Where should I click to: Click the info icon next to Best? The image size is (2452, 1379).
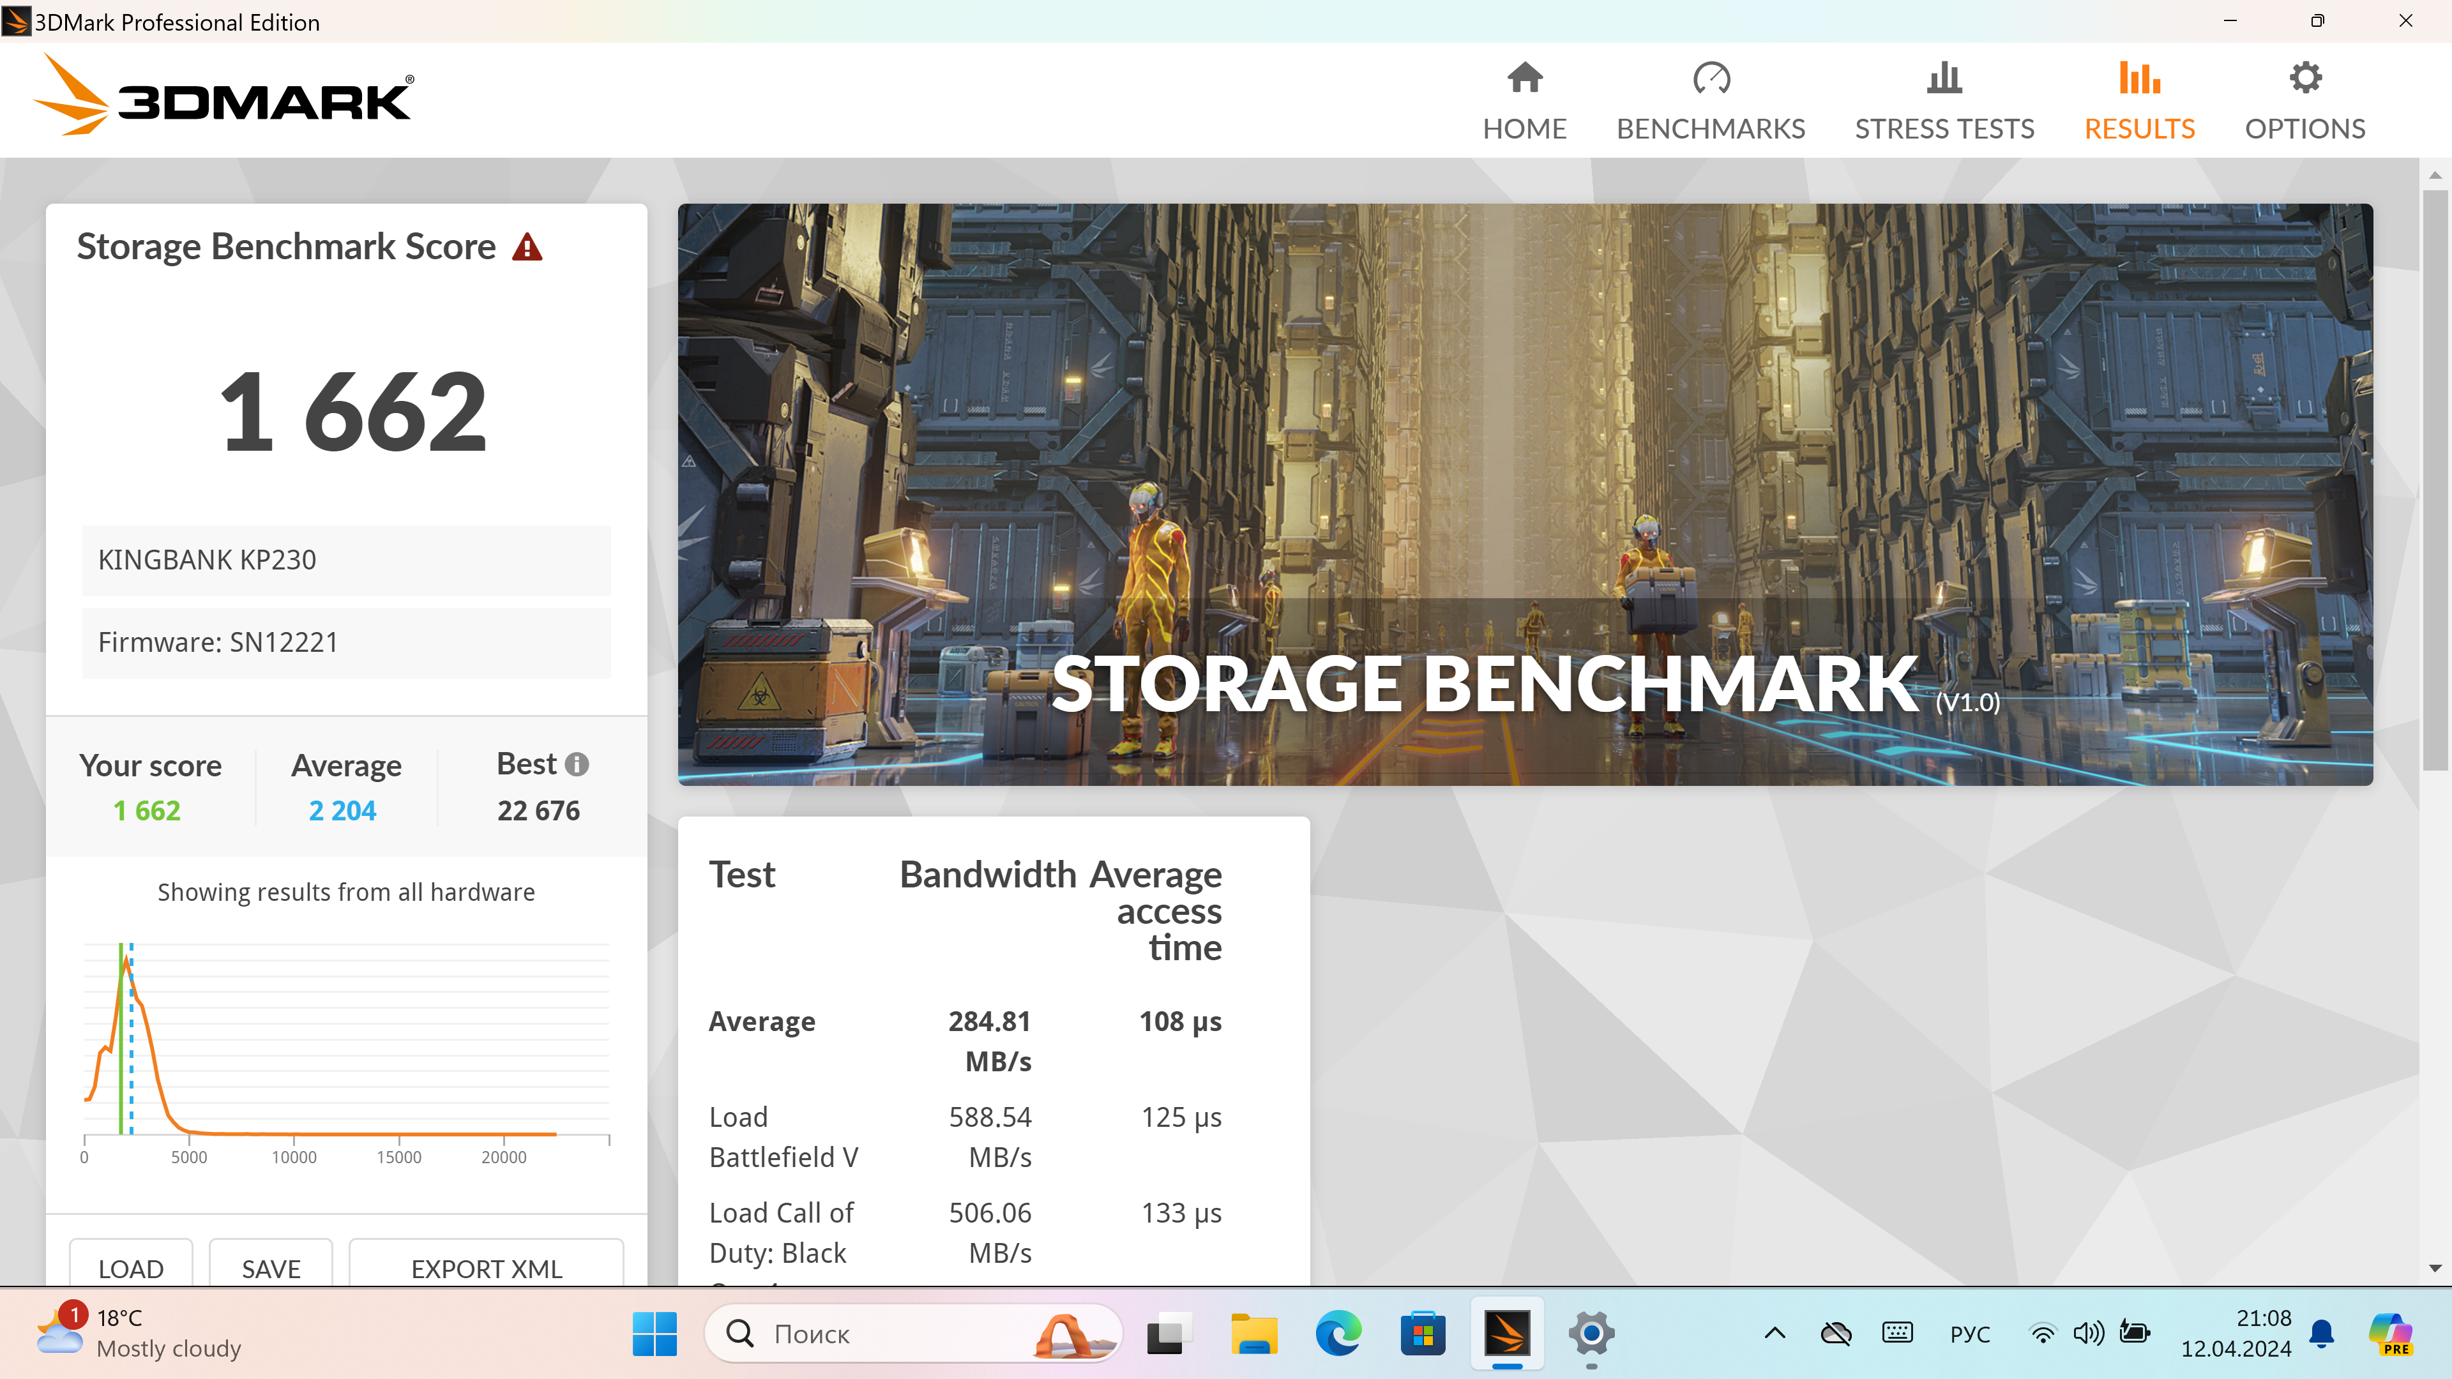pos(576,764)
